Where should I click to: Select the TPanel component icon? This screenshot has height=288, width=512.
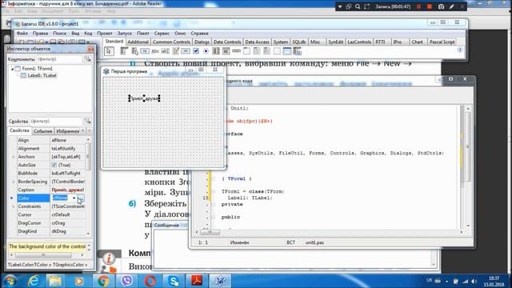click(x=277, y=51)
